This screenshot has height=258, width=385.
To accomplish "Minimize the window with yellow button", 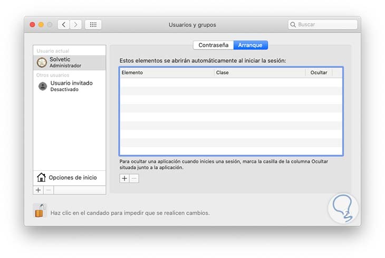I will pos(41,25).
